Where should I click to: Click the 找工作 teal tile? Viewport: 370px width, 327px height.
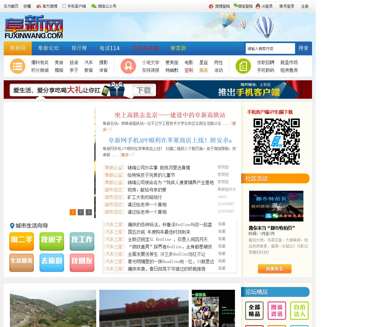[x=82, y=241]
